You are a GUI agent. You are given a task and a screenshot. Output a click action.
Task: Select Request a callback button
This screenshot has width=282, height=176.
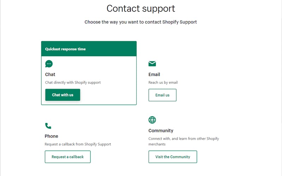pyautogui.click(x=68, y=157)
